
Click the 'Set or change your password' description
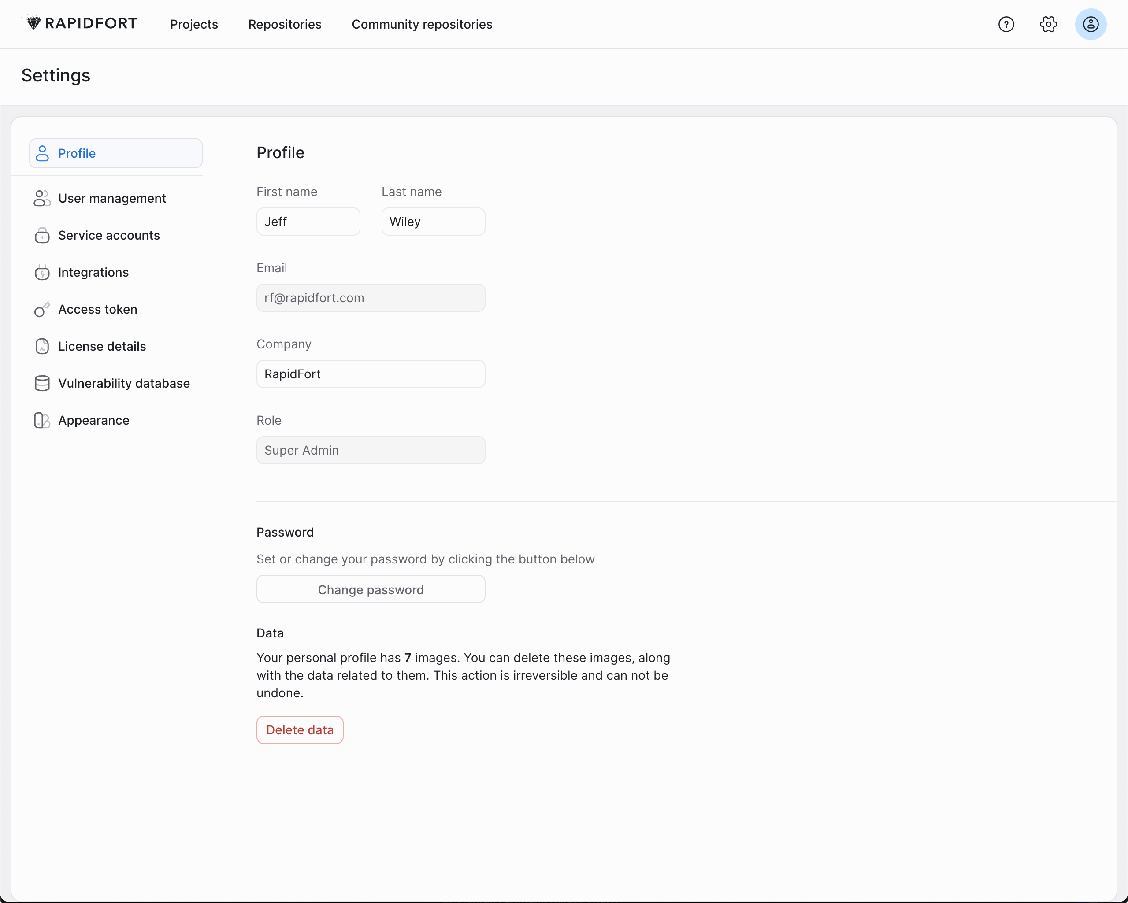(425, 559)
